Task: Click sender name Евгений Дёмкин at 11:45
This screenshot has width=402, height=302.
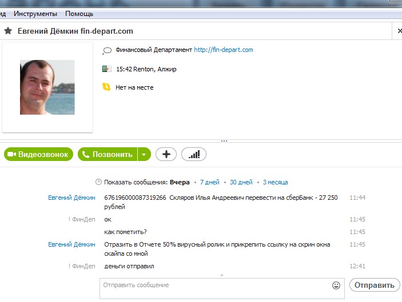Action: tap(71, 244)
